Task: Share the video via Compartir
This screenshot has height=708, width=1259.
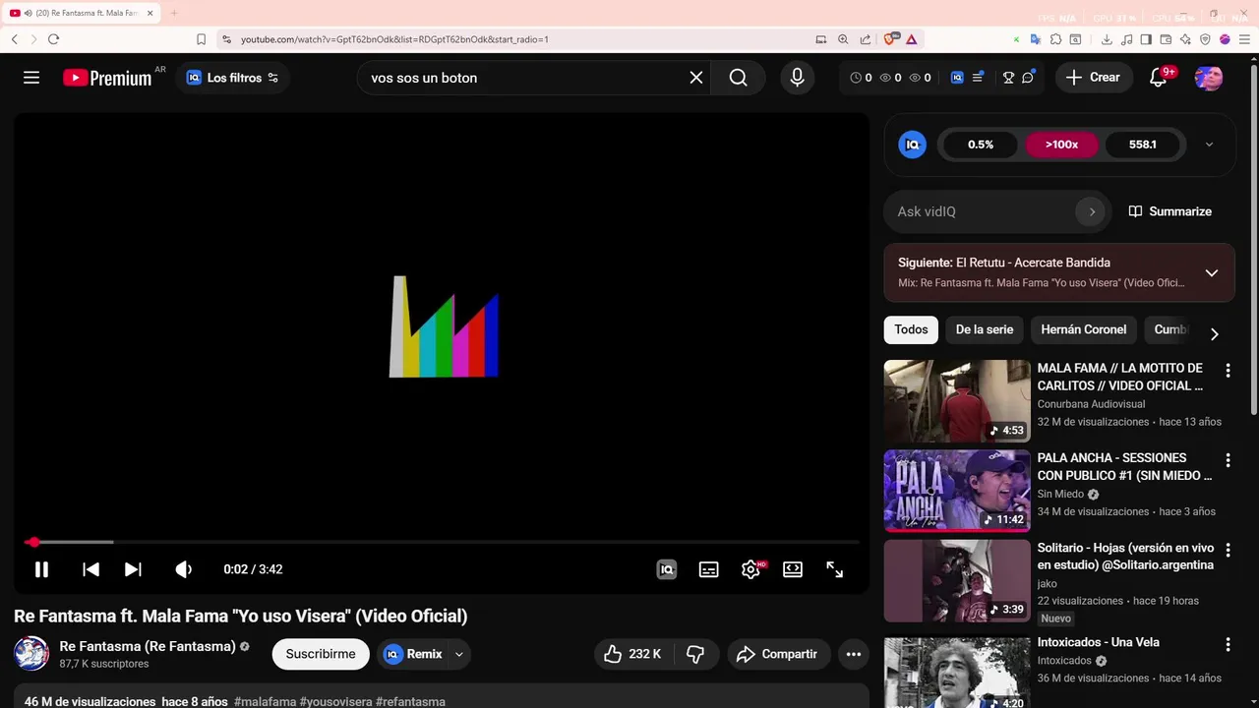Action: point(779,654)
